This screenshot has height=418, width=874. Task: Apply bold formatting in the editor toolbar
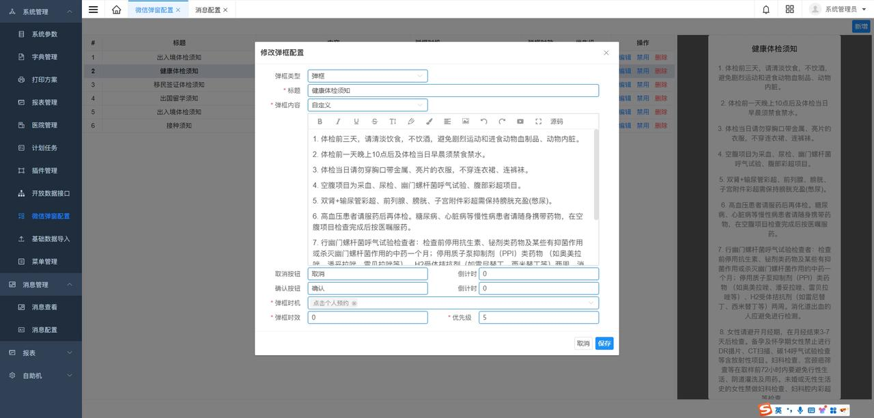point(320,122)
